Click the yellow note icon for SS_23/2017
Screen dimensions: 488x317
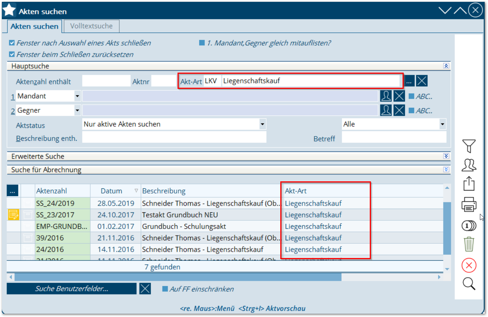coord(13,215)
